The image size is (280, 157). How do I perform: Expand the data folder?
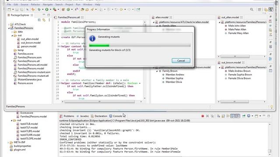coord(12,32)
